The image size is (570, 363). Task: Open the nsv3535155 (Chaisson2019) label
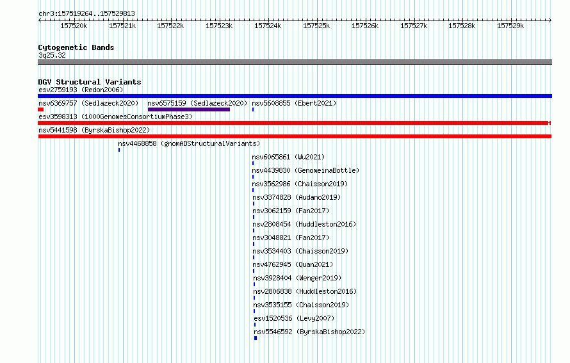301,305
